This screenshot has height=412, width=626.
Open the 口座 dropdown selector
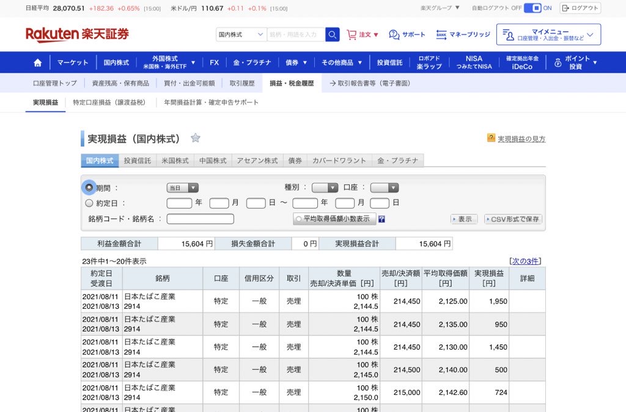(384, 188)
